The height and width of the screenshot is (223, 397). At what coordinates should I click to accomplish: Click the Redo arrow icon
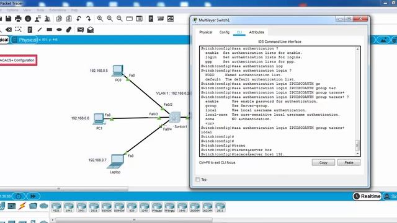[x=88, y=19]
